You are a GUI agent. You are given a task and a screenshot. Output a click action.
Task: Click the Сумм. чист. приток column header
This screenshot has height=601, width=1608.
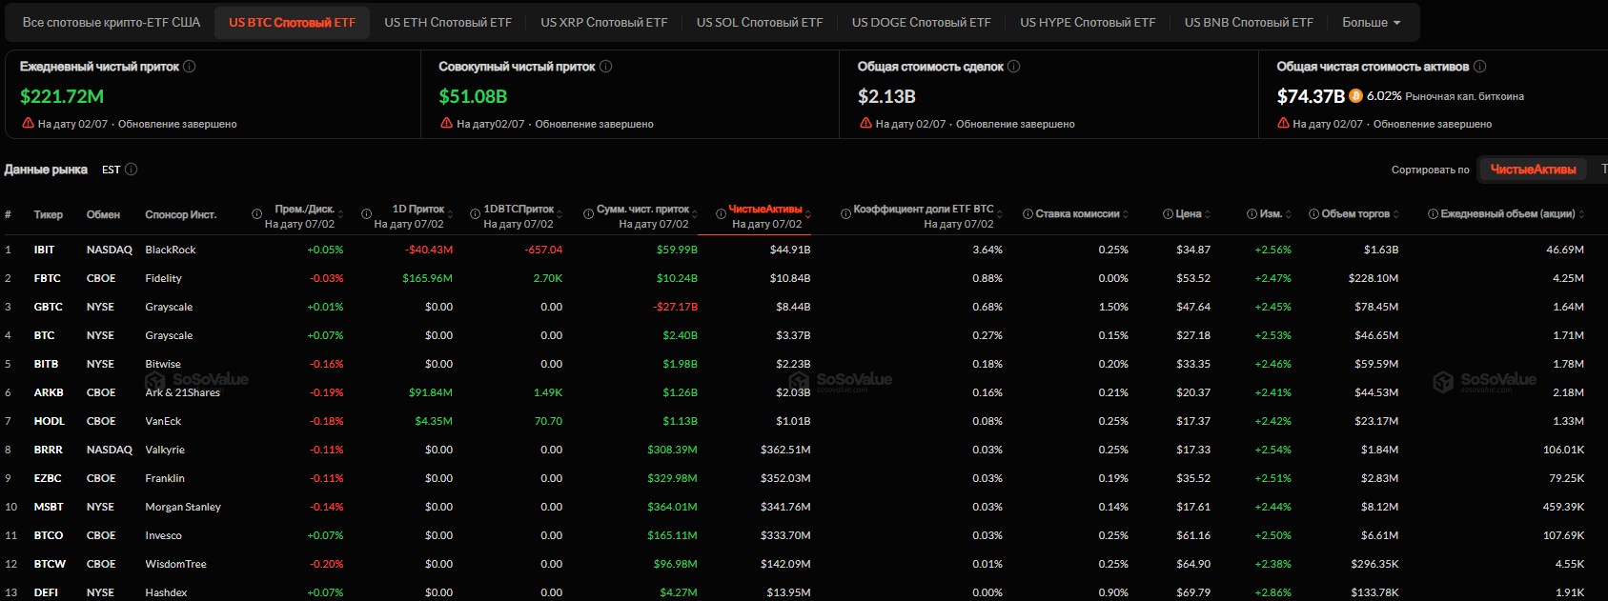[642, 210]
